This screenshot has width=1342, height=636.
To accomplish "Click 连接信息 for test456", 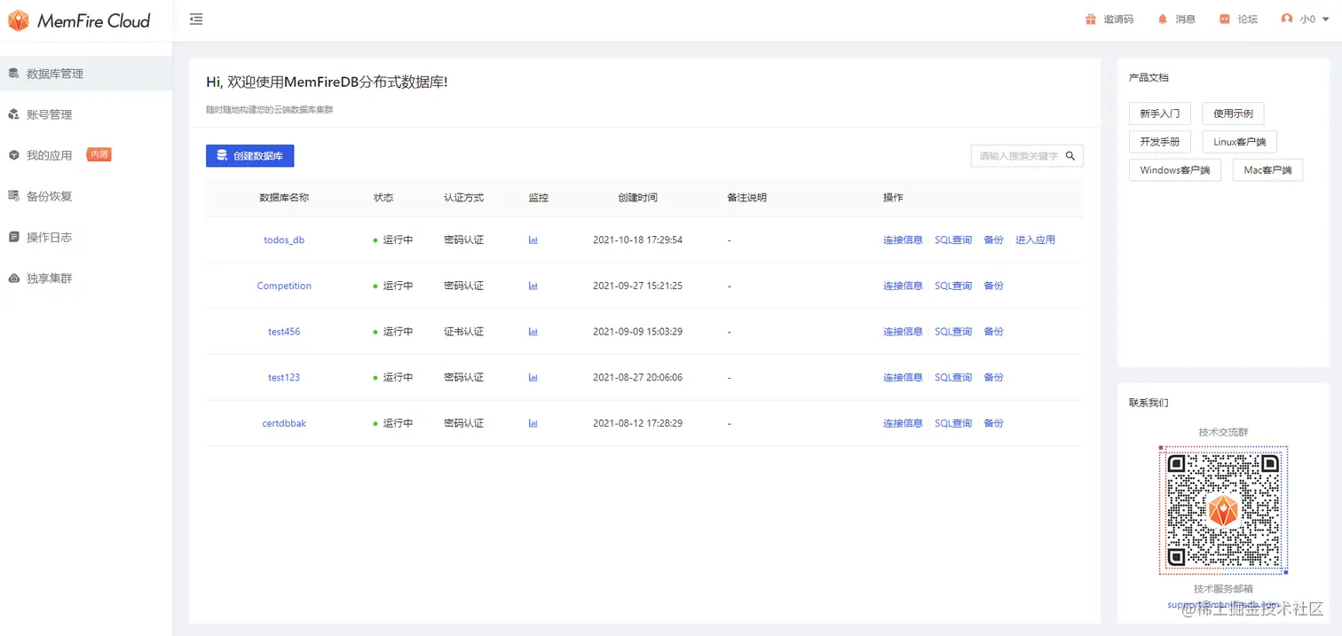I will [903, 332].
